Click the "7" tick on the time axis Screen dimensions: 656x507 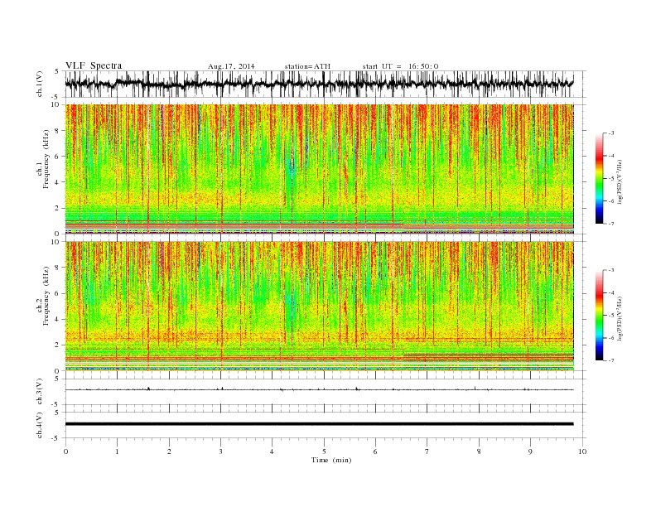pos(427,451)
